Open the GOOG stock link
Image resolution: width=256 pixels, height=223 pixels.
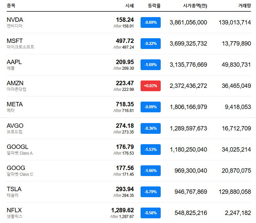click(x=16, y=168)
